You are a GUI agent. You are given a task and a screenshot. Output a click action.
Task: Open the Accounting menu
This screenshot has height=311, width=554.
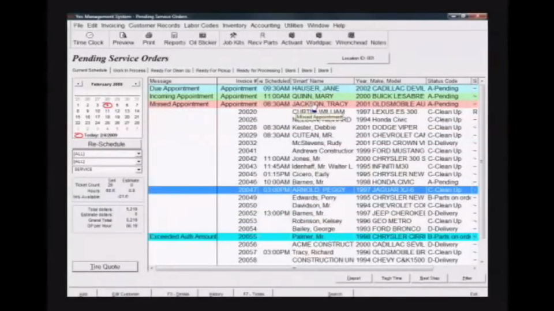(x=265, y=25)
